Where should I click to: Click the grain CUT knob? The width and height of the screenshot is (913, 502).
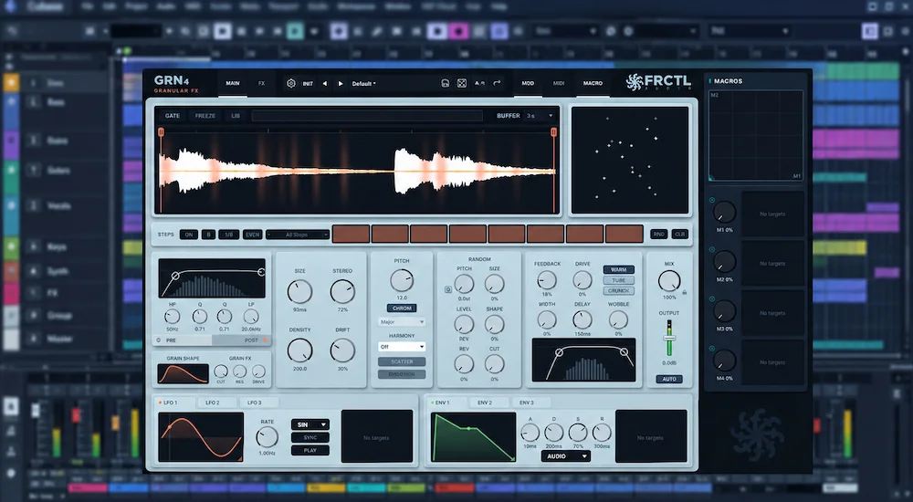pos(221,371)
